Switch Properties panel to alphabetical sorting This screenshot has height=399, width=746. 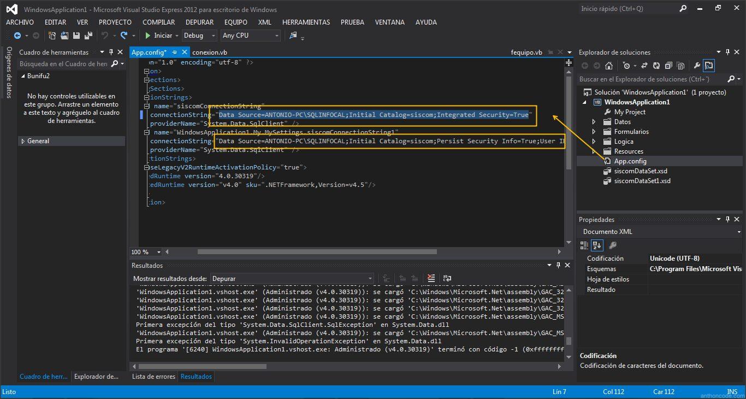597,245
